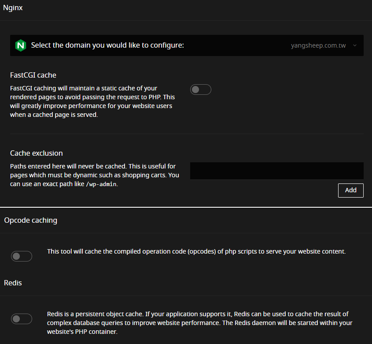This screenshot has width=372, height=344.
Task: Click the Nginx section heading
Action: click(x=13, y=8)
